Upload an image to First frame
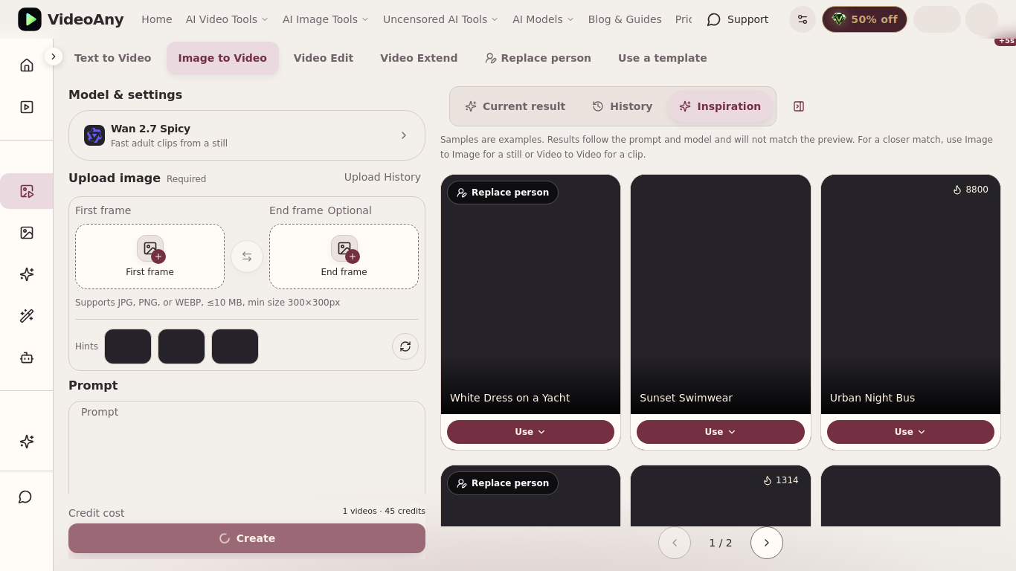This screenshot has width=1016, height=571. click(149, 257)
